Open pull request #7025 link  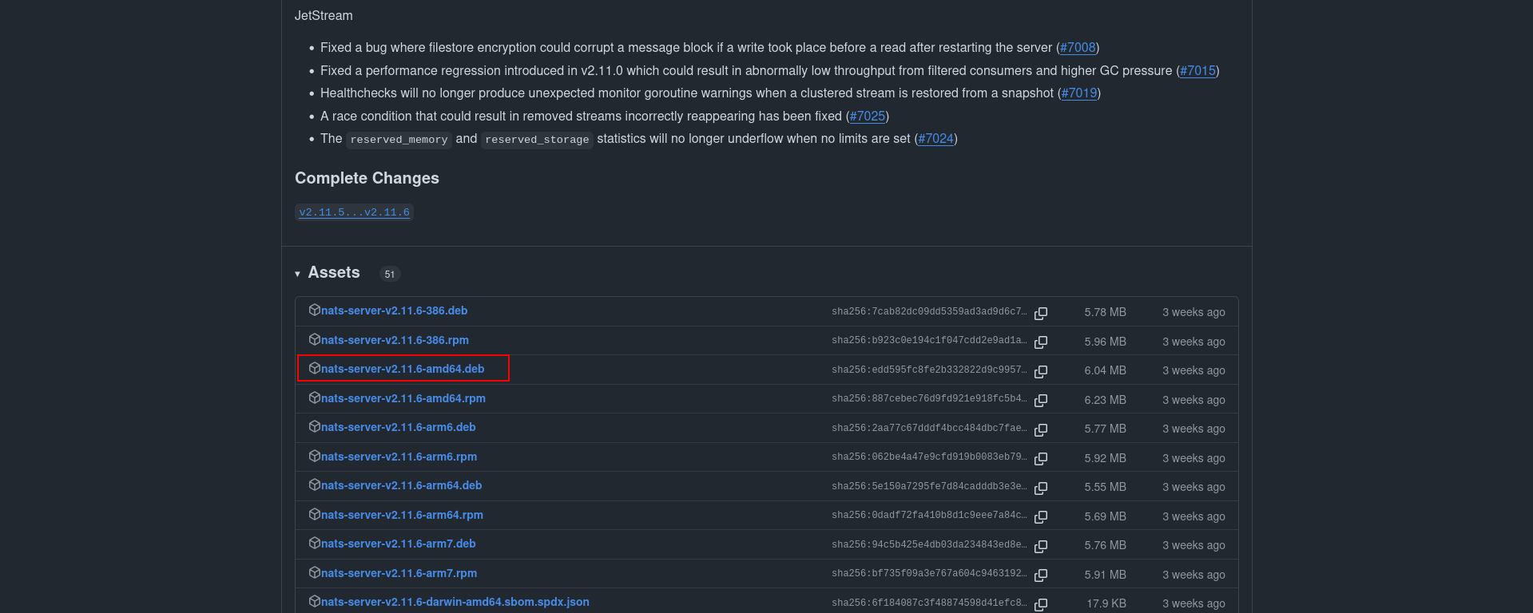click(x=868, y=117)
